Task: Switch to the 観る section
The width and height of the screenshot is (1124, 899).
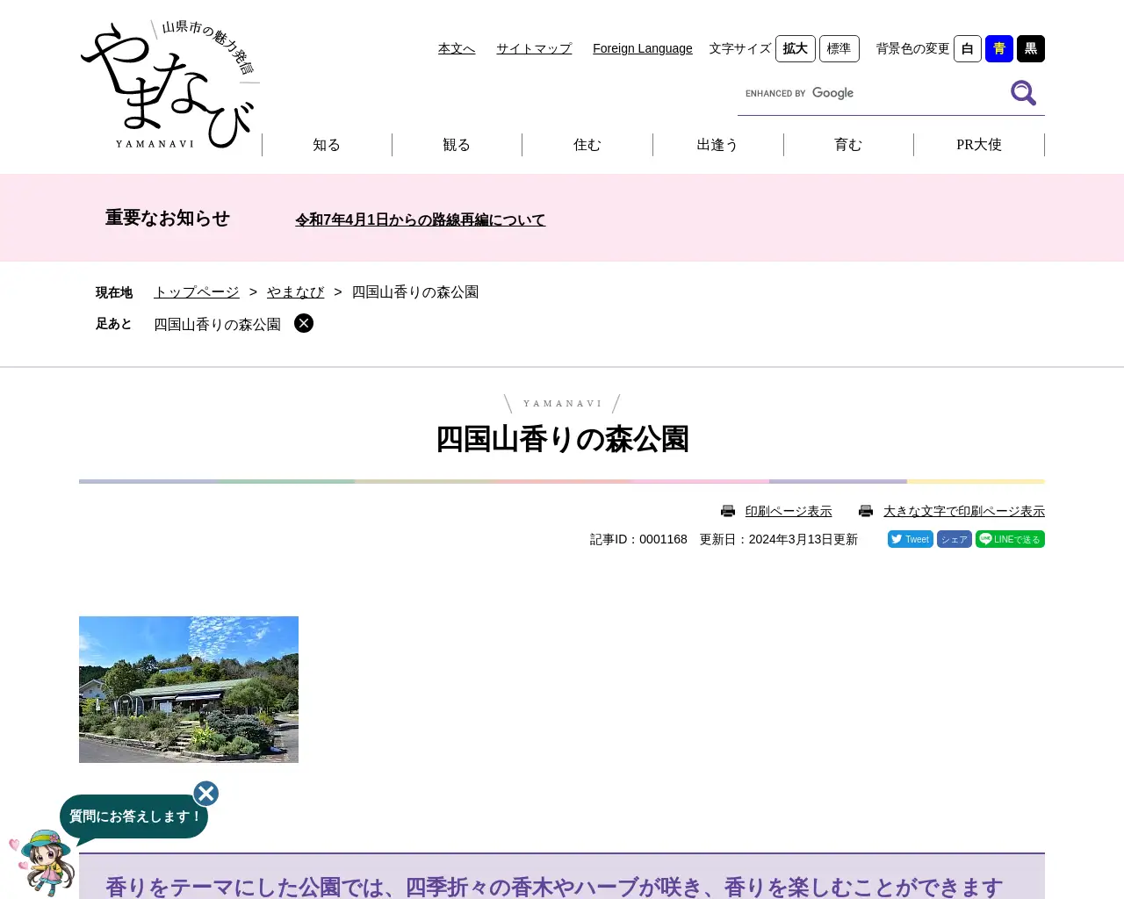Action: pyautogui.click(x=457, y=144)
